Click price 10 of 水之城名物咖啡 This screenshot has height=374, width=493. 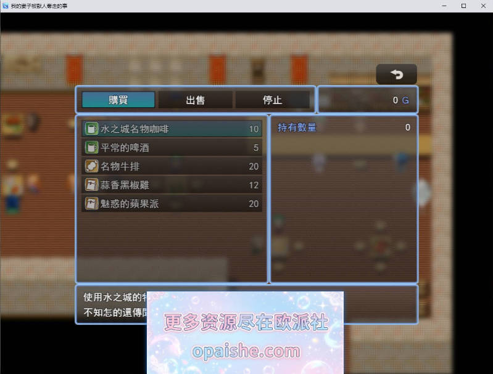click(254, 129)
